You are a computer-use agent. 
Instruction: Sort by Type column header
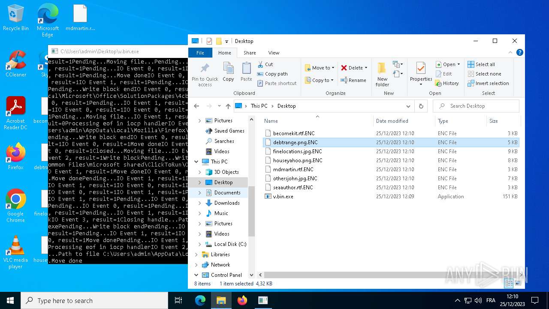click(x=461, y=121)
